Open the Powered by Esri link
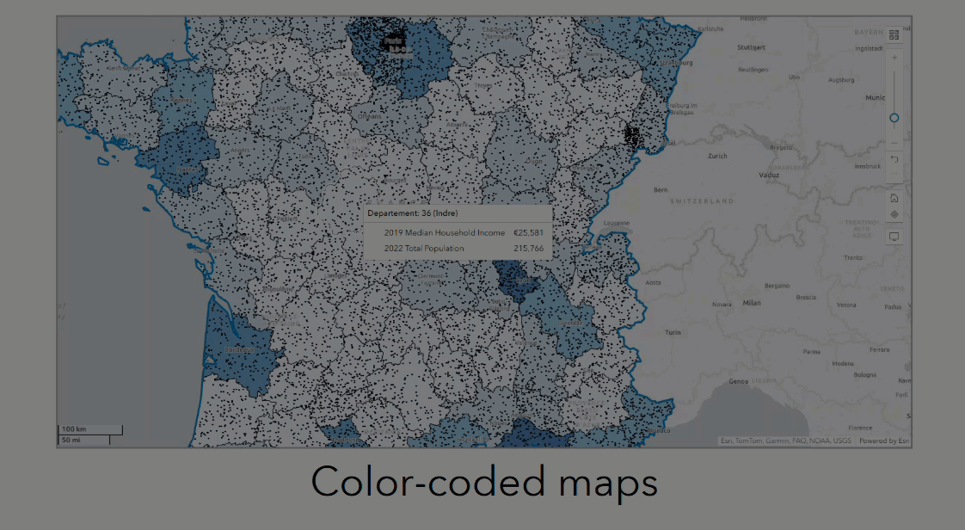The image size is (965, 530). (x=882, y=441)
